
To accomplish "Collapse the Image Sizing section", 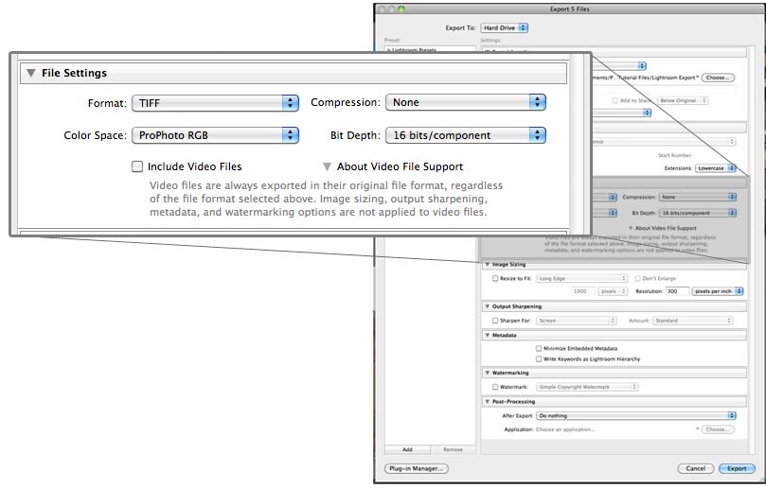I will pyautogui.click(x=487, y=264).
